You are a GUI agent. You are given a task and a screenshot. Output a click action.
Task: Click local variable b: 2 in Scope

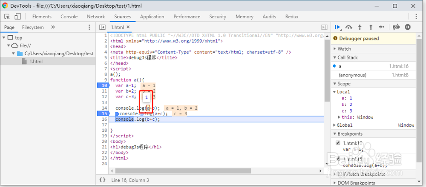347,105
